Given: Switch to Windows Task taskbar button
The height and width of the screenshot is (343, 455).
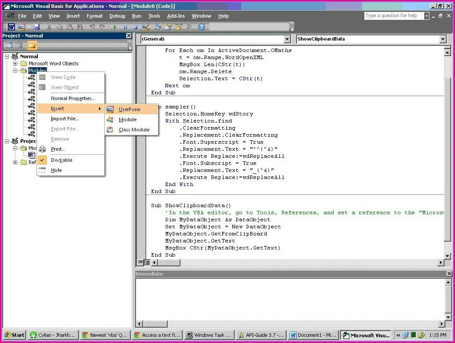Looking at the screenshot, I should click(x=209, y=335).
